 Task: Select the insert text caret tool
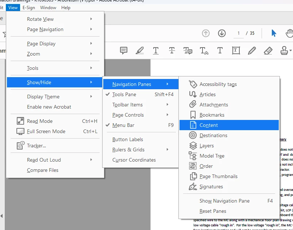coord(204,50)
